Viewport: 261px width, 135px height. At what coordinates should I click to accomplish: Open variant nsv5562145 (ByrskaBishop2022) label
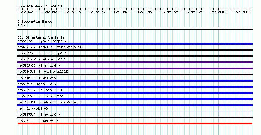click(43, 53)
